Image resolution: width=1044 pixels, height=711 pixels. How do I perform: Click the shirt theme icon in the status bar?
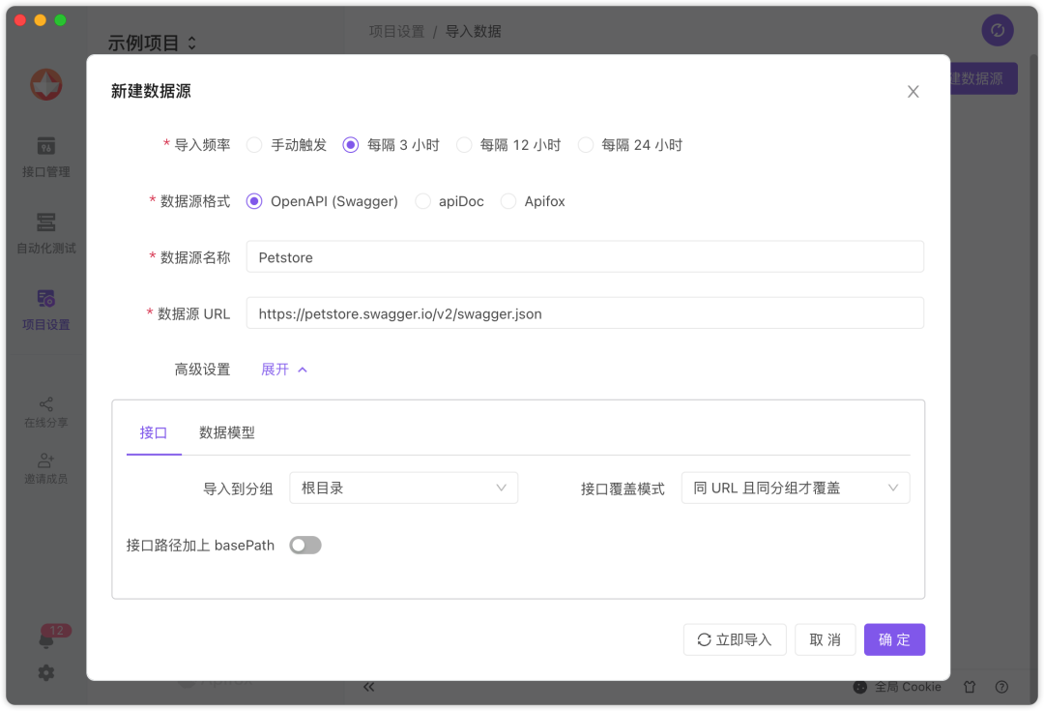(970, 687)
